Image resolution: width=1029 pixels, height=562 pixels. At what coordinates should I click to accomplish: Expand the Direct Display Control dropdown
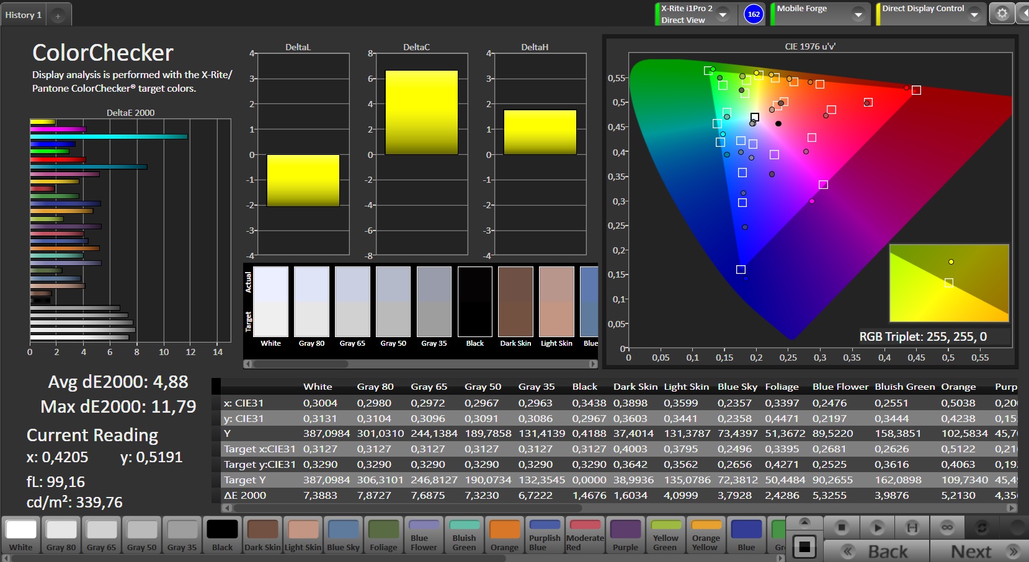point(974,14)
